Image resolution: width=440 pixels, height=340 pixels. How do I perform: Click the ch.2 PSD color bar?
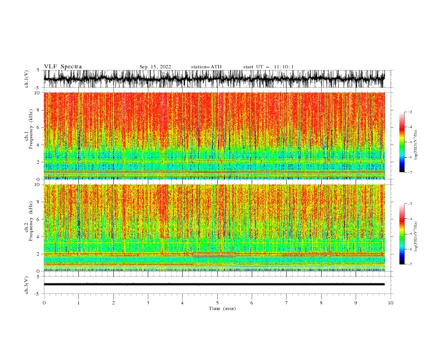pos(402,234)
